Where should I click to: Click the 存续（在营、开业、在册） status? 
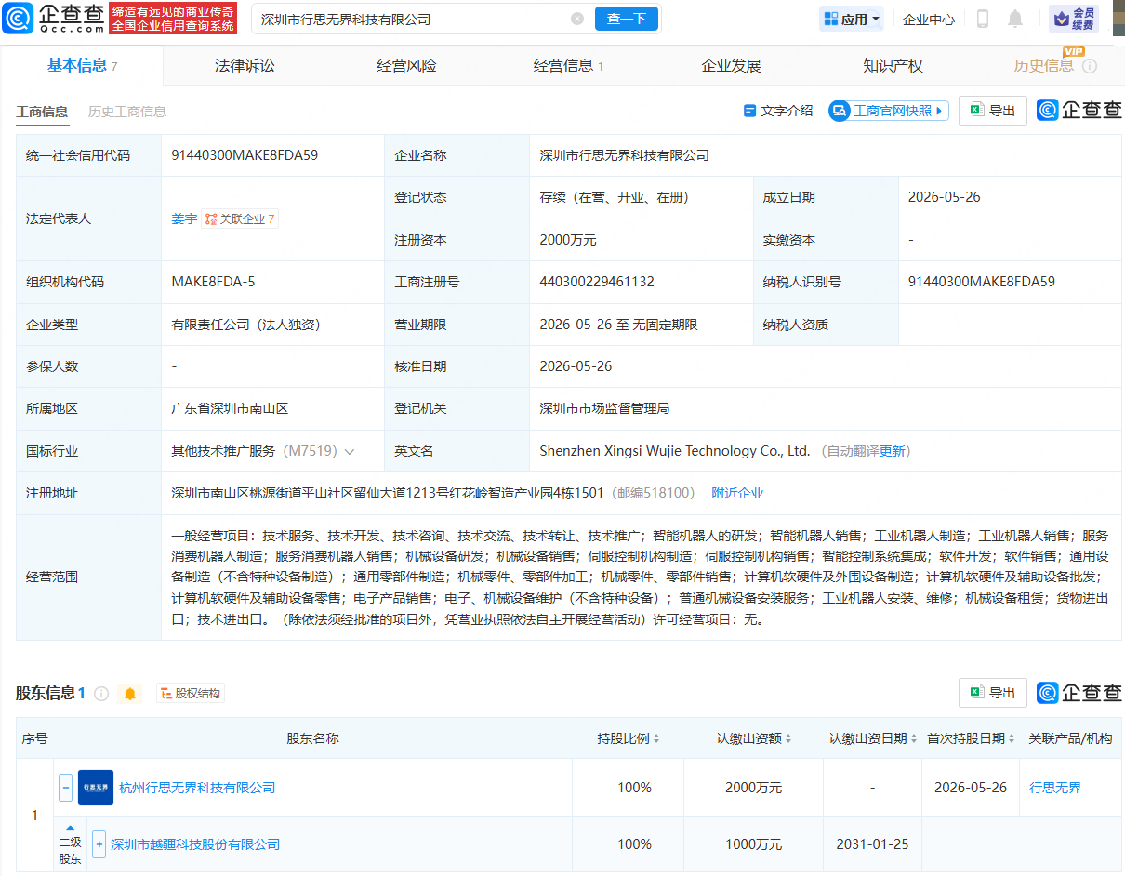[x=615, y=197]
